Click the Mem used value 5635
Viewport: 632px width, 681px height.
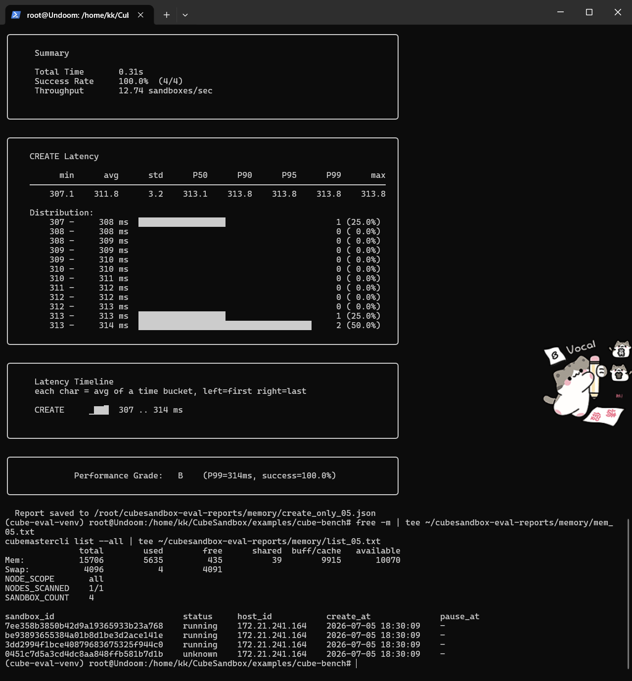coord(153,560)
